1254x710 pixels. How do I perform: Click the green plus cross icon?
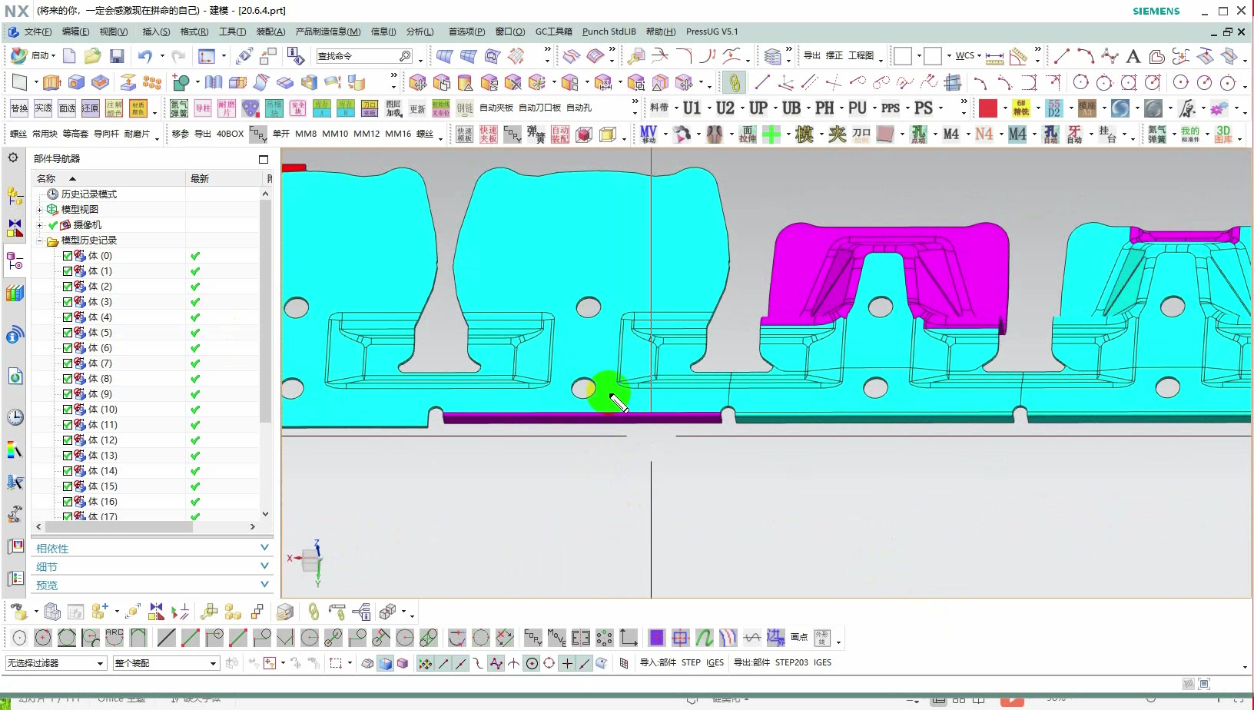[x=771, y=134]
